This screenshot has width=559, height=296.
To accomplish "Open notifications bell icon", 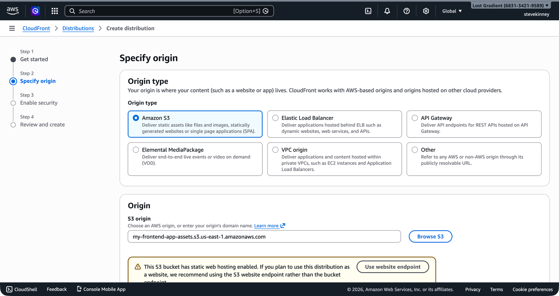I will coord(387,11).
